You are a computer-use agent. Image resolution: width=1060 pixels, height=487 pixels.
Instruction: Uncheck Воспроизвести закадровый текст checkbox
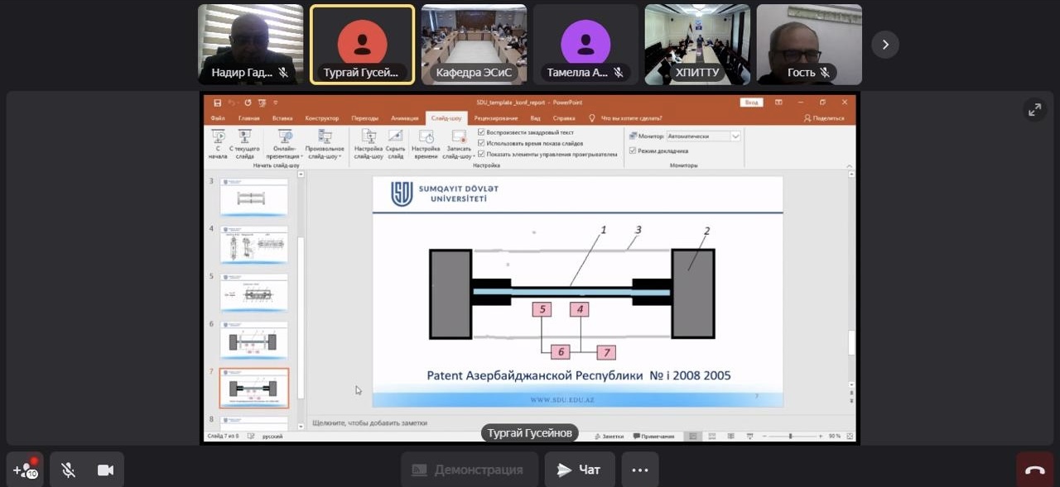[x=482, y=132]
